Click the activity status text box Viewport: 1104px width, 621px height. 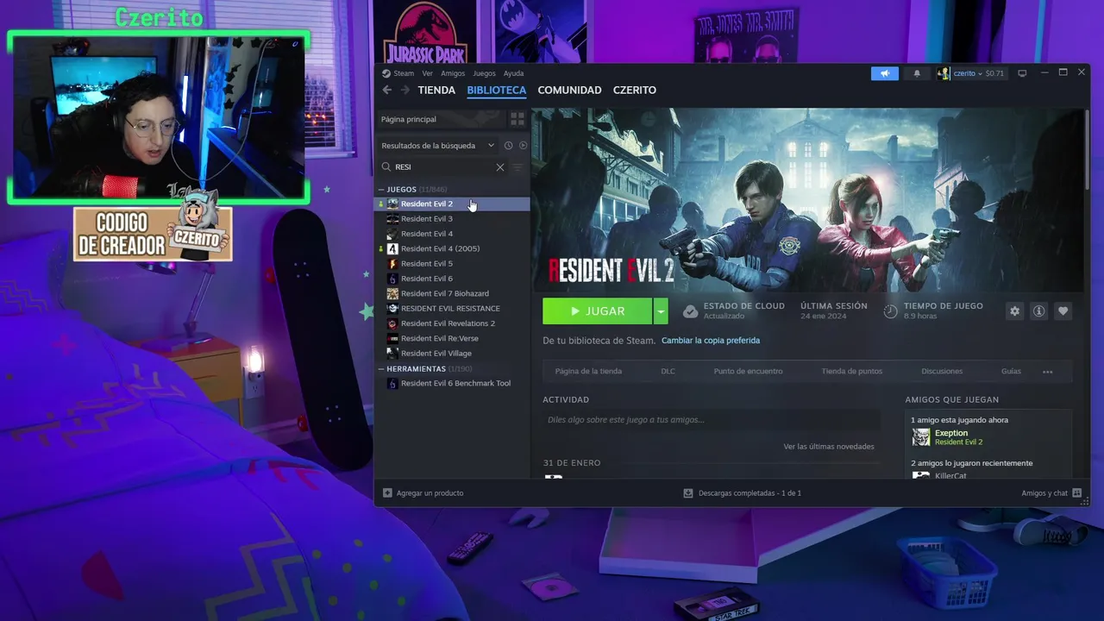coord(712,420)
